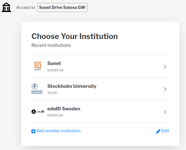The width and height of the screenshot is (186, 150).
Task: Click the institution building icon
Action: coord(6,7)
